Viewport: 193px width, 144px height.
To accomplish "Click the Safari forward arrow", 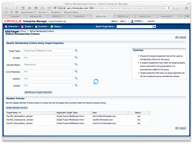I will click(11, 8).
